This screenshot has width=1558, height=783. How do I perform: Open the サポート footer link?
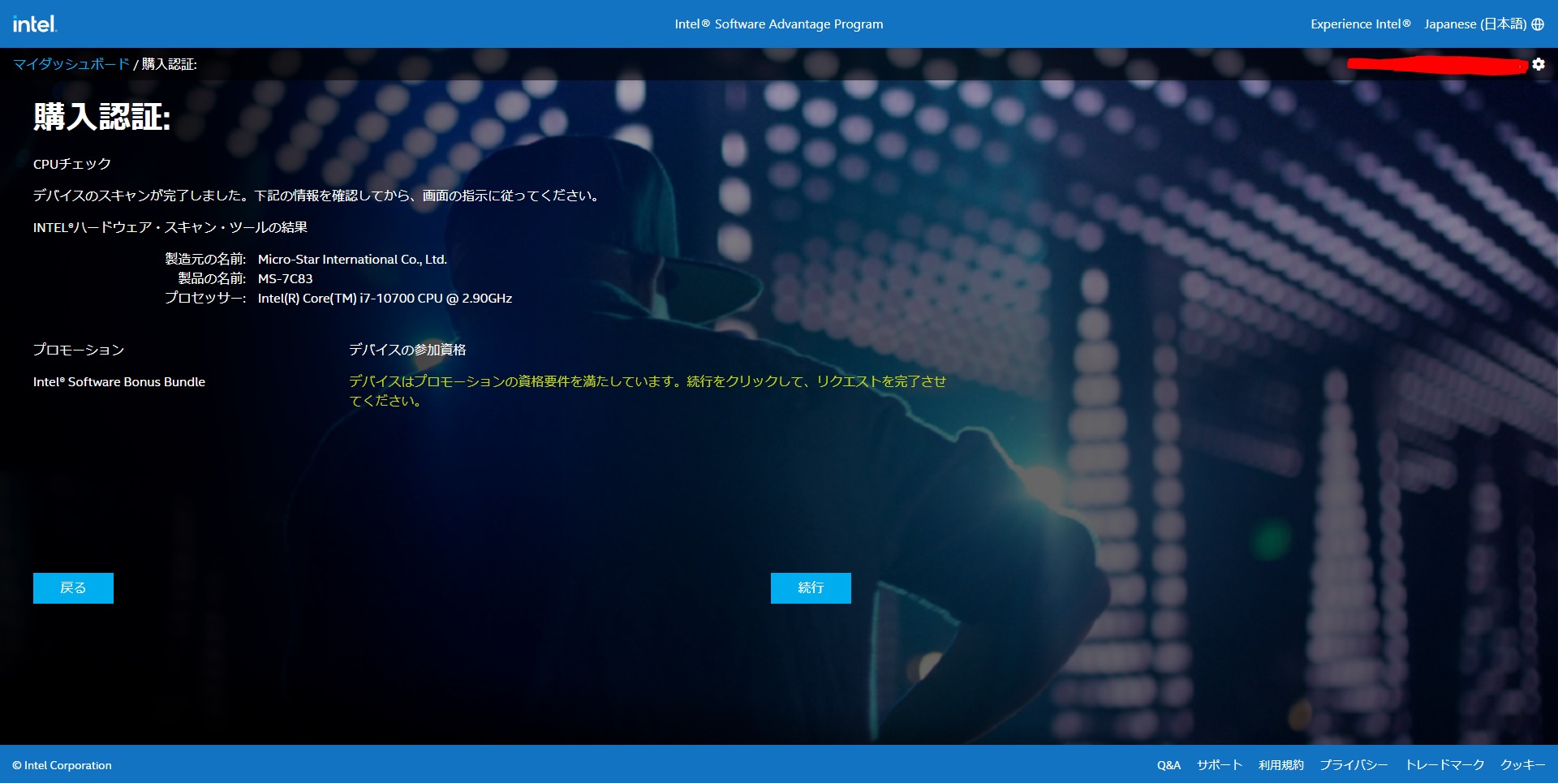pos(1220,765)
